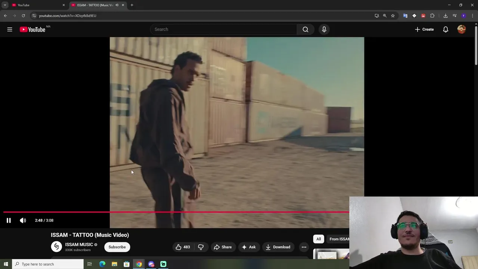The width and height of the screenshot is (478, 269).
Task: Click the YouTube search magnifier button
Action: 305,30
